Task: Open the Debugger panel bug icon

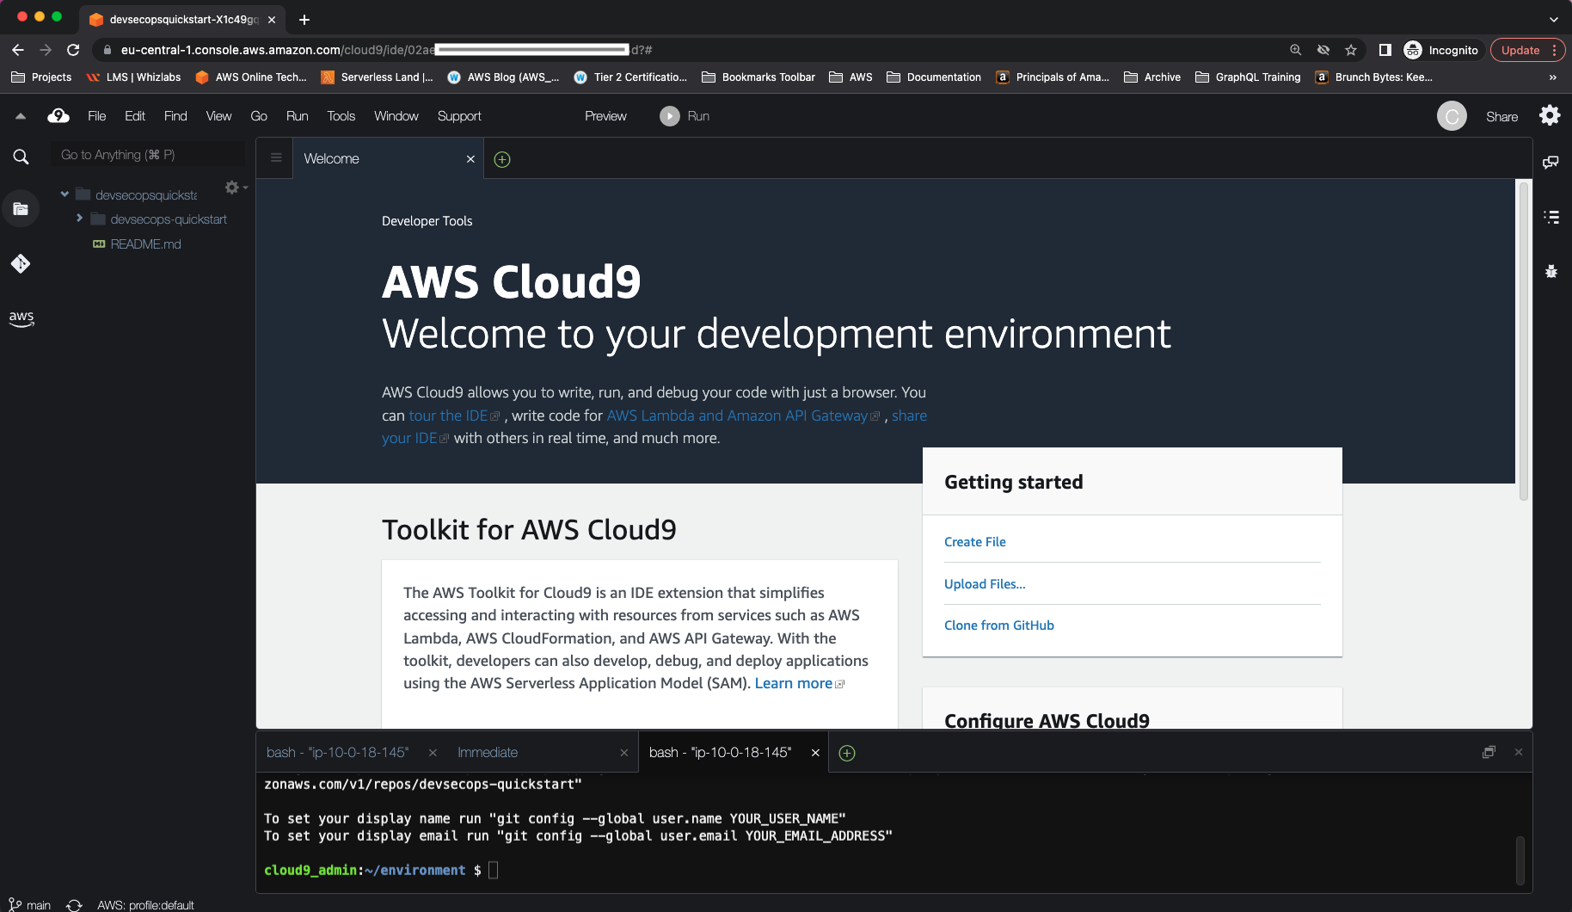Action: tap(1551, 271)
